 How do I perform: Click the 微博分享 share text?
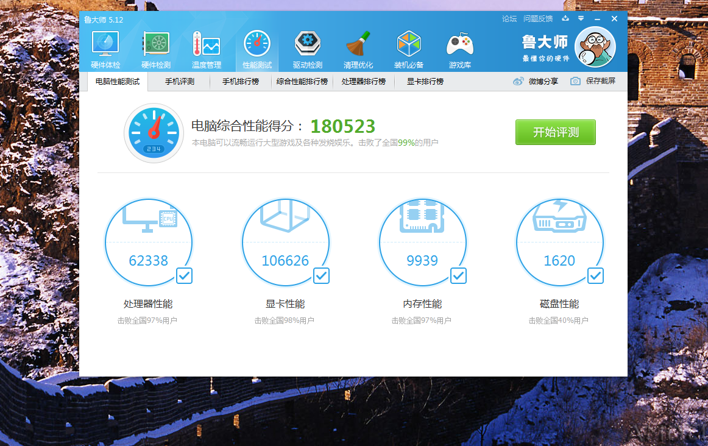click(543, 81)
